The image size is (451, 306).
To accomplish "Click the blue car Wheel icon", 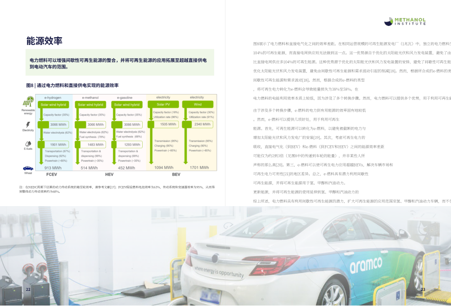I will point(28,168).
